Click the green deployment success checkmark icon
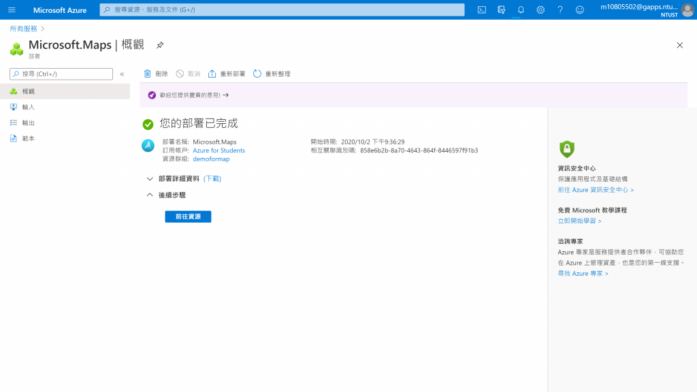 148,125
